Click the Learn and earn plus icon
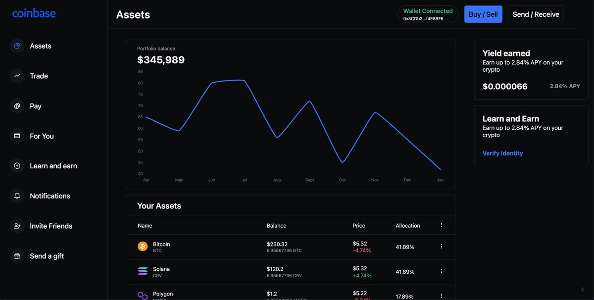Viewport: 594px width, 300px height. click(17, 166)
